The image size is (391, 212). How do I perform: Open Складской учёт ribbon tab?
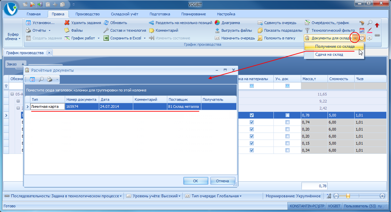tap(125, 14)
